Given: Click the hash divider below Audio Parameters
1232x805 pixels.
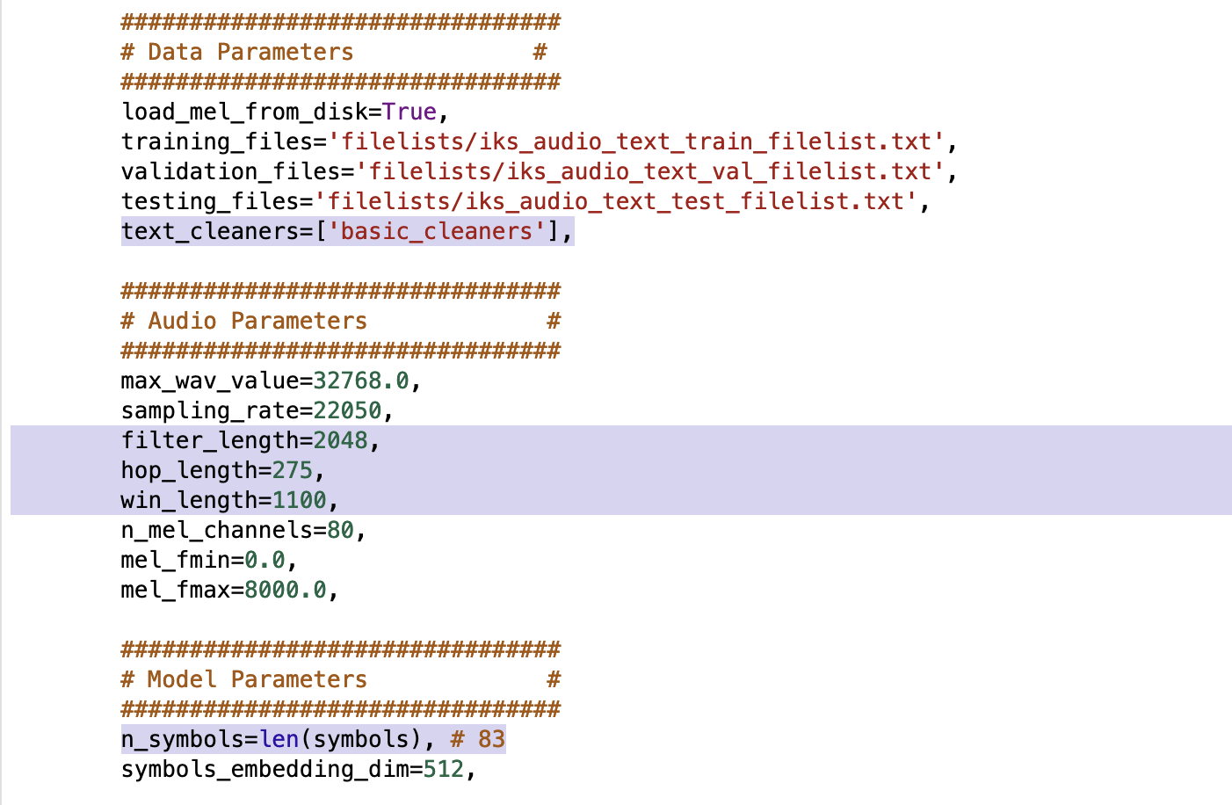Looking at the screenshot, I should click(x=341, y=351).
